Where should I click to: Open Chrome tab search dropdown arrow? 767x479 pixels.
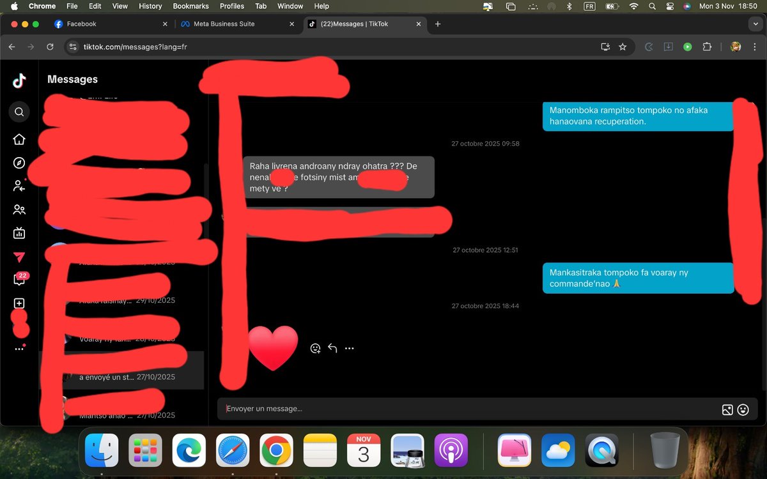[755, 24]
